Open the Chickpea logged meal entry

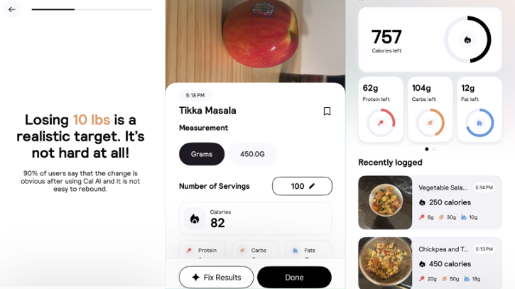pos(458,263)
